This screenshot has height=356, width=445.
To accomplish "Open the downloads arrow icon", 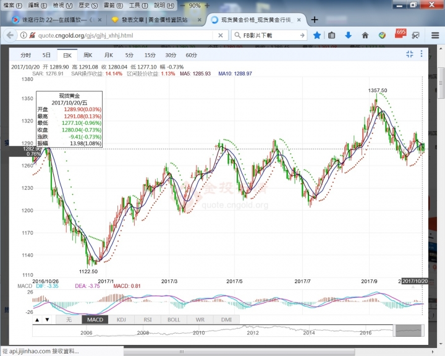I will (x=349, y=35).
